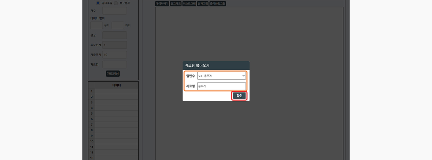Click the 자료생성 button
The image size is (432, 160).
113,73
